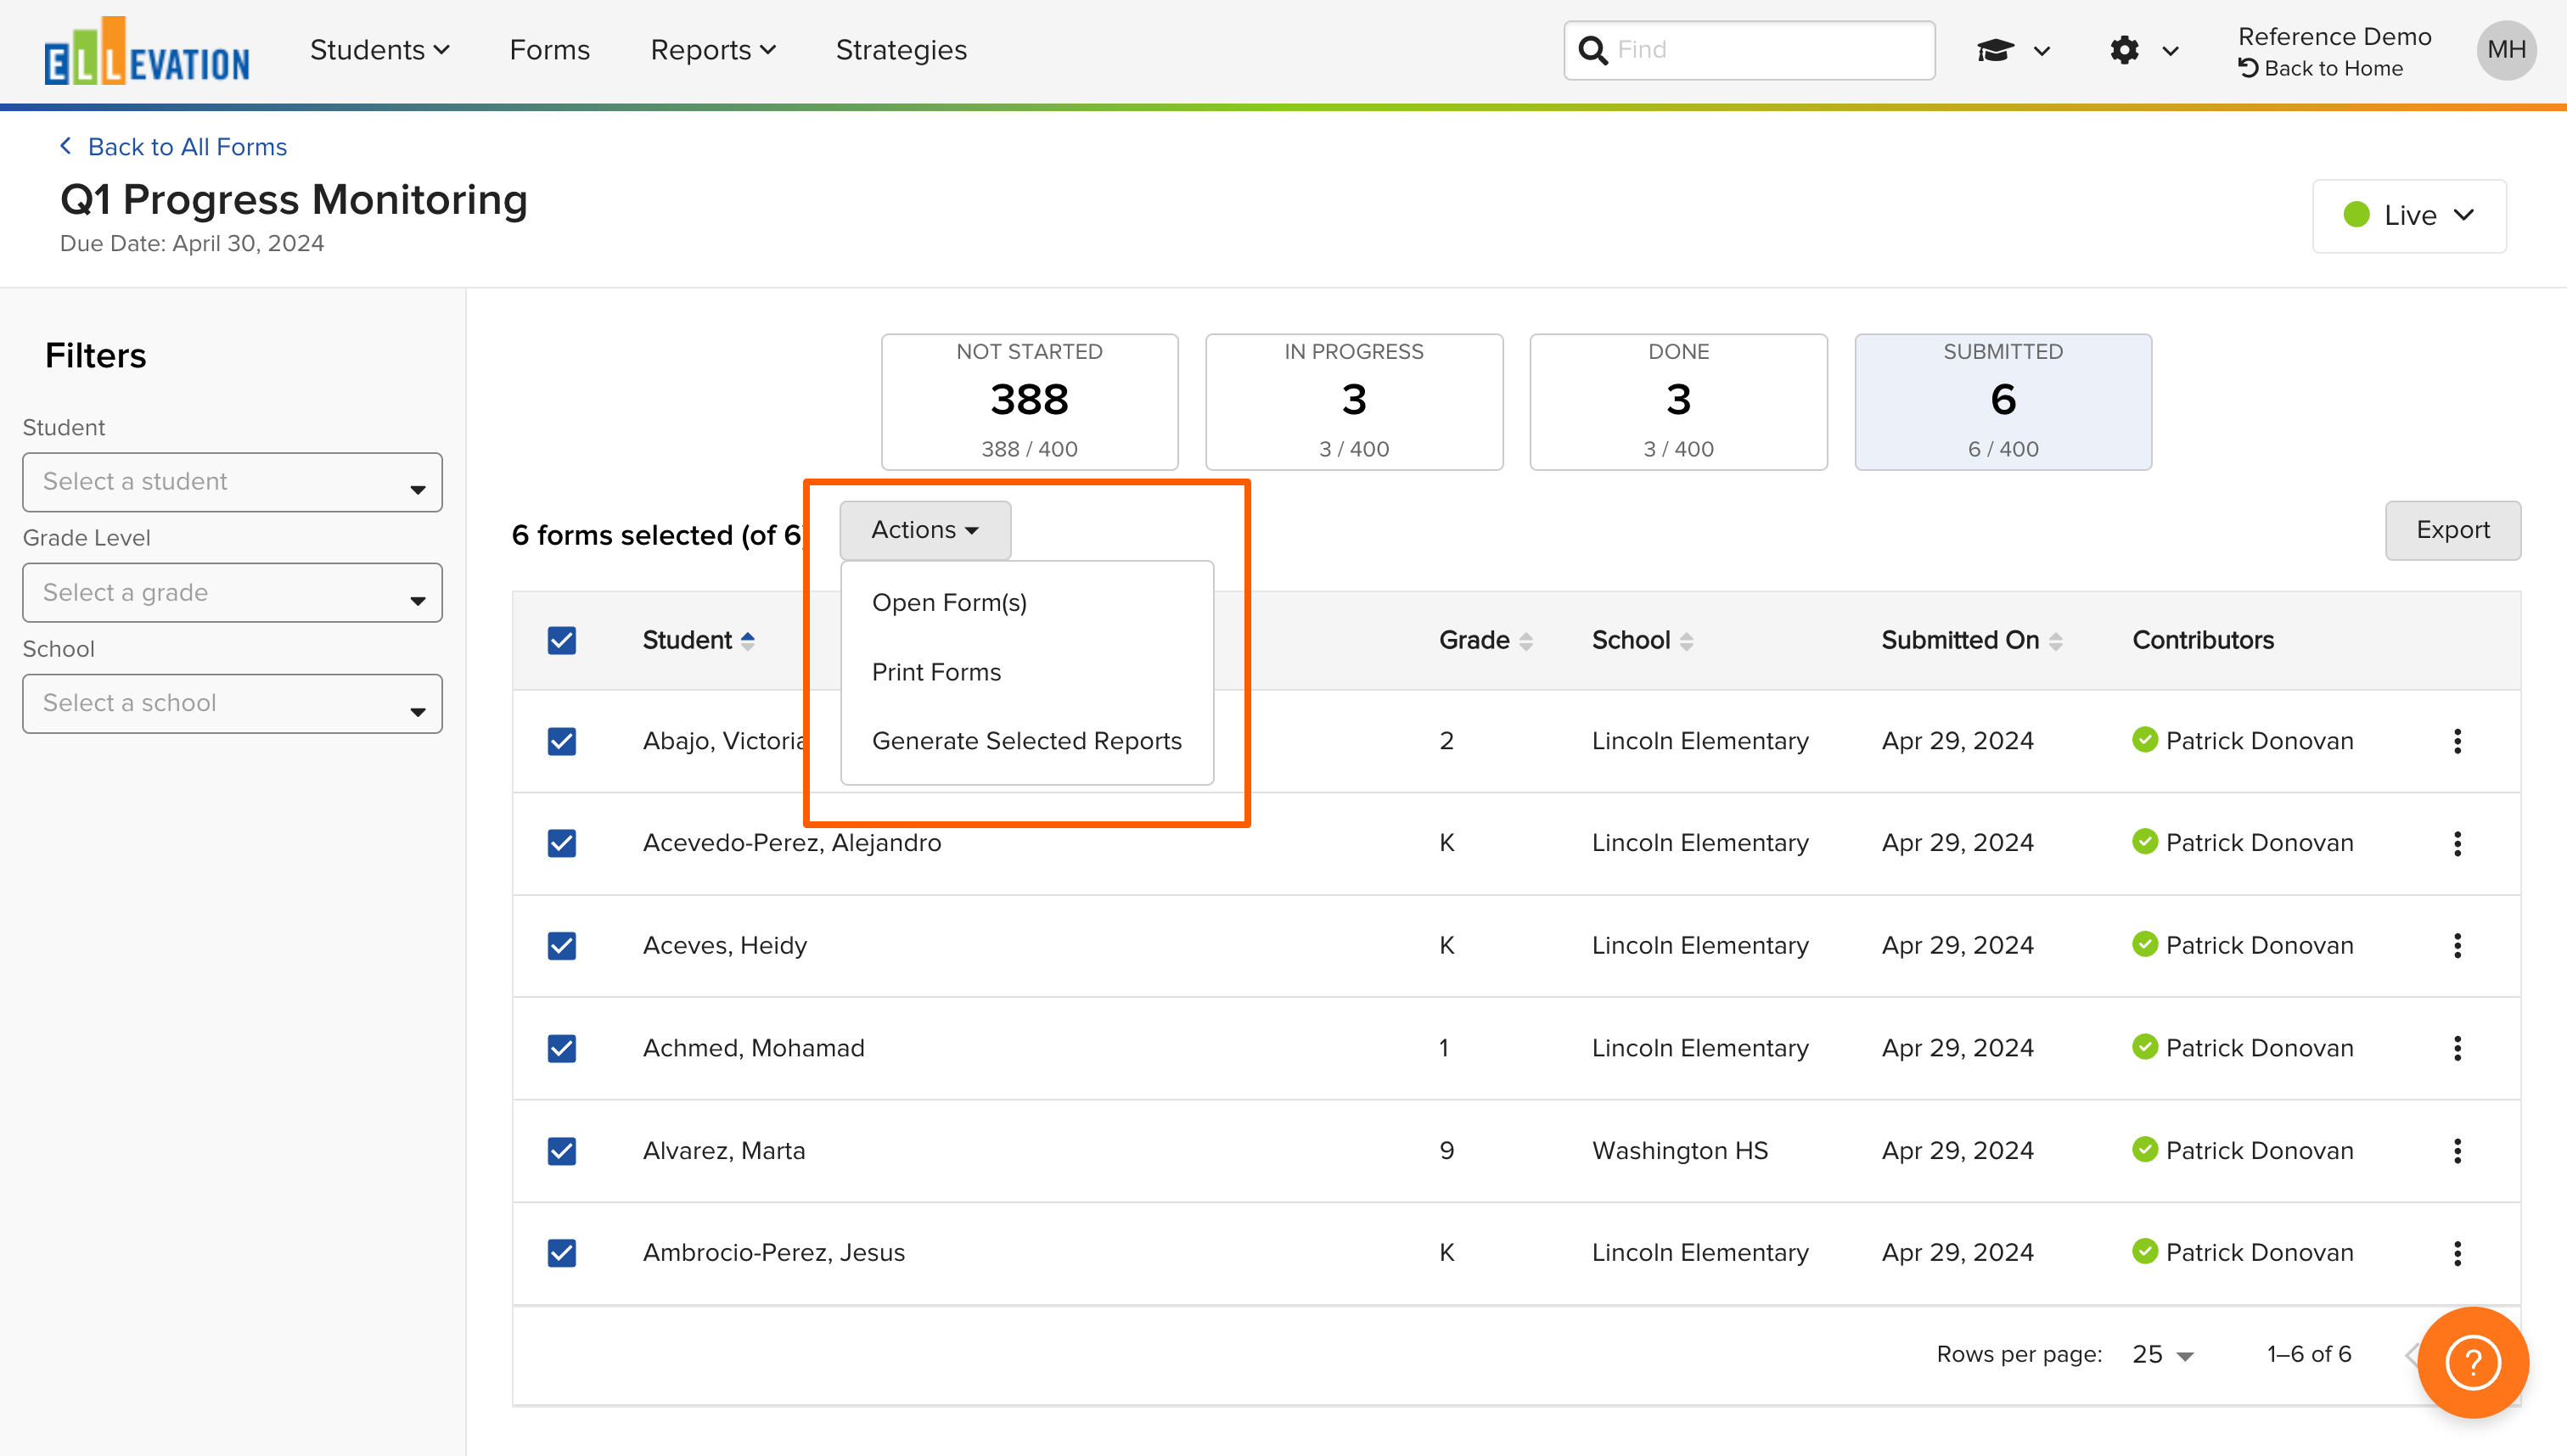Sort by School column arrow
Image resolution: width=2567 pixels, height=1456 pixels.
tap(1687, 641)
